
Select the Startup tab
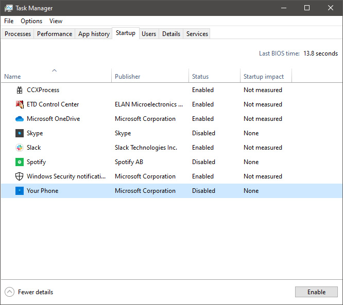click(x=126, y=33)
